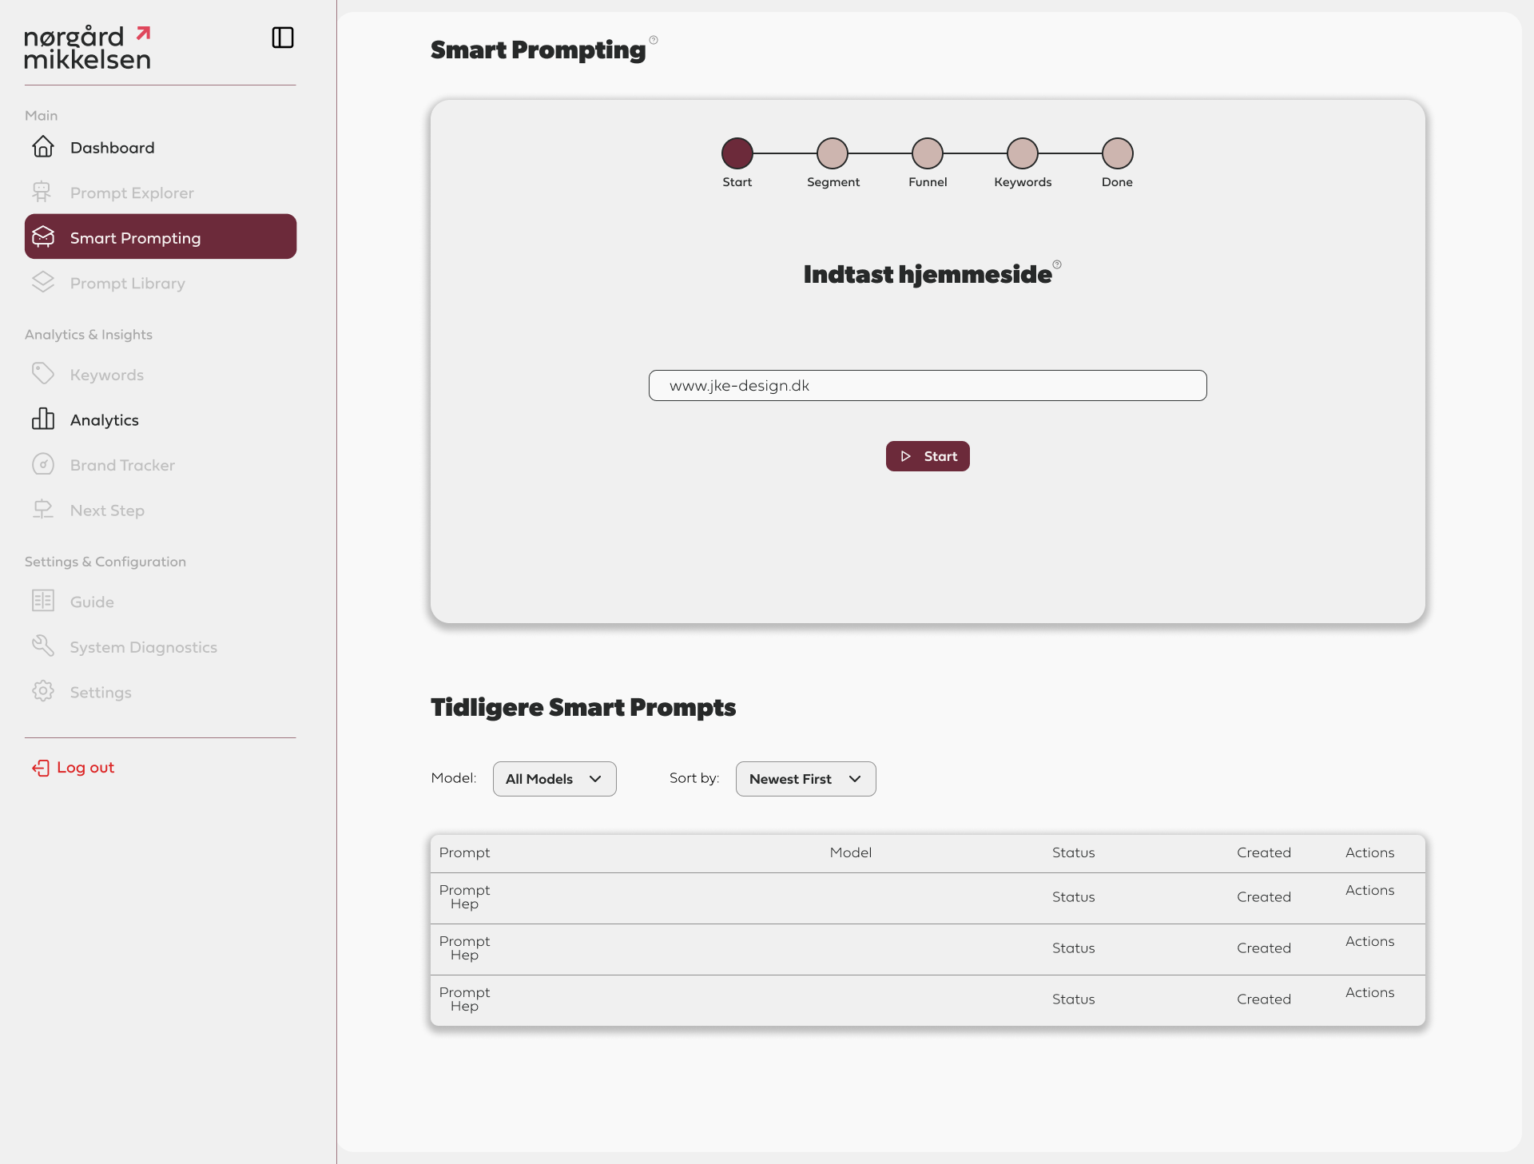Click the Funnel step circle
The image size is (1534, 1164).
928,153
